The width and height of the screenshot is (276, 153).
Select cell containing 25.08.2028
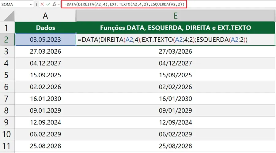[45, 146]
